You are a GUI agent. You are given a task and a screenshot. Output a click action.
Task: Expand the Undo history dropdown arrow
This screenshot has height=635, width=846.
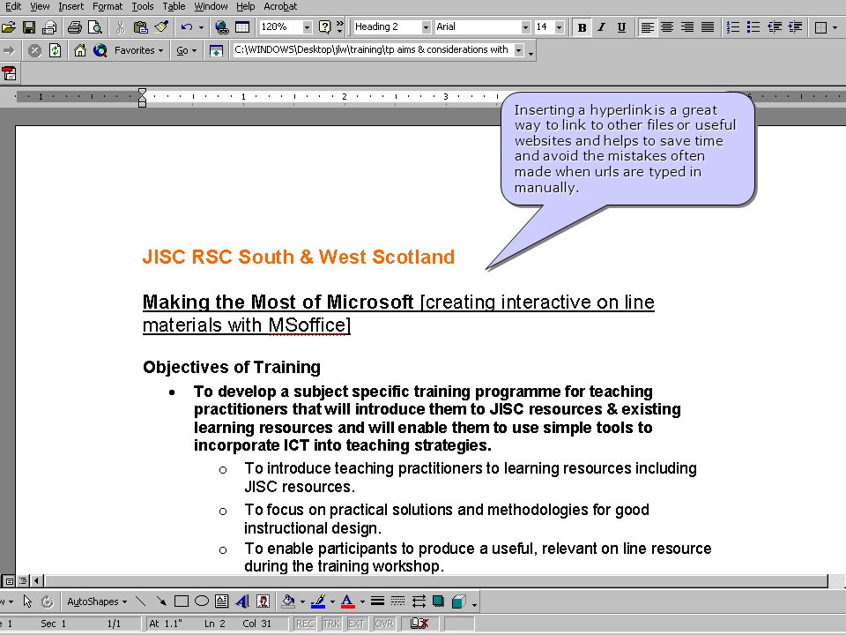tap(201, 27)
